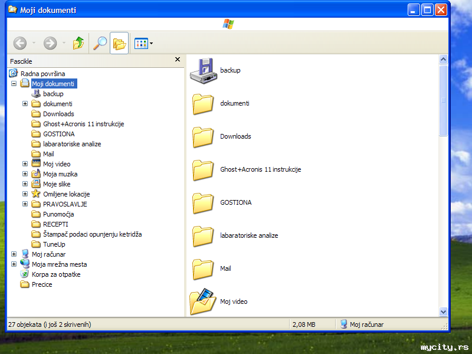Viewport: 472px width, 354px height.
Task: Click Moje slike picture icon in tree
Action: coord(36,183)
